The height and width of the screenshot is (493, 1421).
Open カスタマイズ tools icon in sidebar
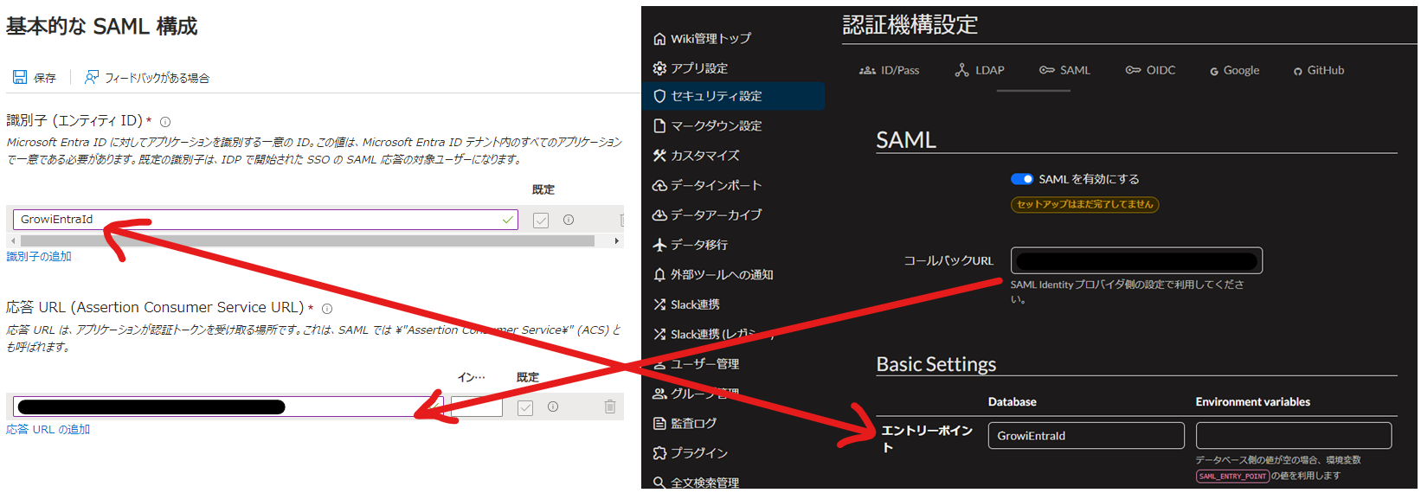tap(659, 156)
